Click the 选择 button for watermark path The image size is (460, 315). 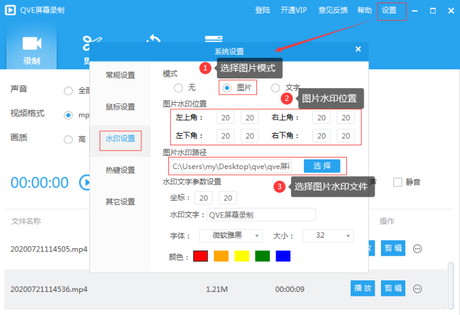click(x=322, y=166)
